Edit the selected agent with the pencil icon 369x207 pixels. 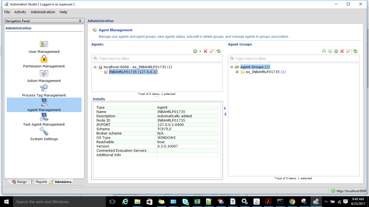pos(212,51)
